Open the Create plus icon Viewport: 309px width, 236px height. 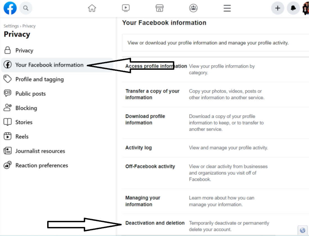pos(278,8)
